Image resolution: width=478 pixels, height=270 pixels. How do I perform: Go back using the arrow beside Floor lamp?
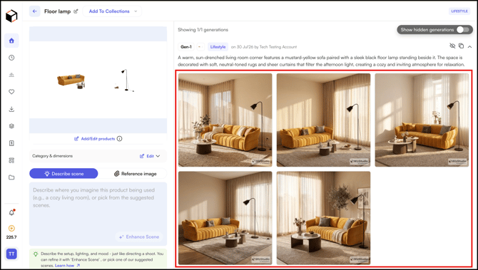point(35,11)
